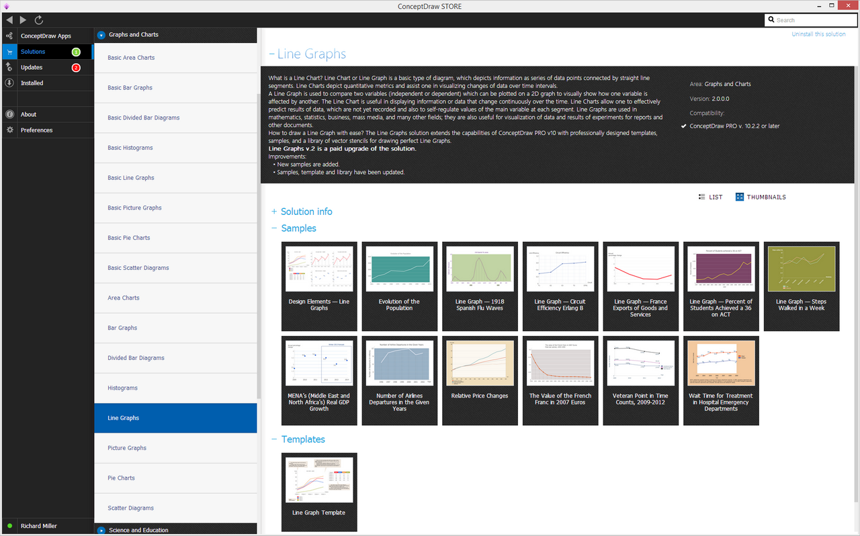
Task: Click the Preferences gear icon
Action: point(9,130)
